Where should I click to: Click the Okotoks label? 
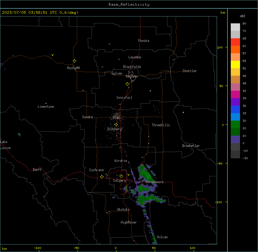[x=123, y=210]
